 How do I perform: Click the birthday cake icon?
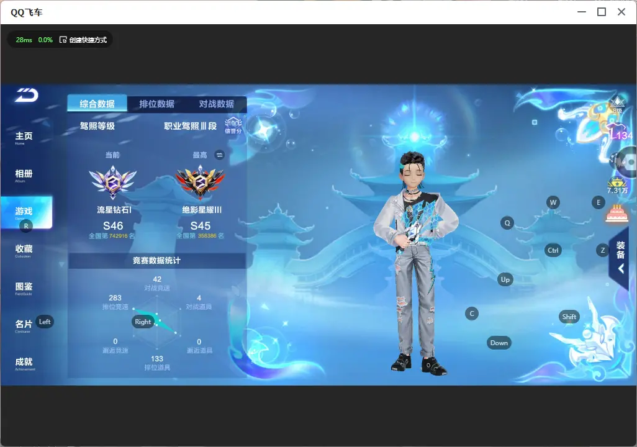coord(617,214)
